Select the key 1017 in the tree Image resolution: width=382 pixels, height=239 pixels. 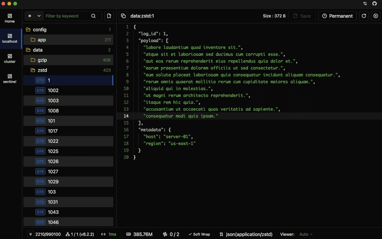coord(53,131)
